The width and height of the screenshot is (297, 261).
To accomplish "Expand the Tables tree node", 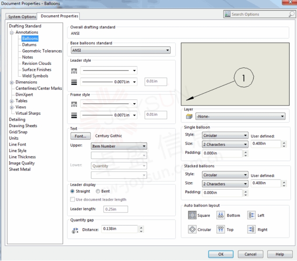I will (x=12, y=101).
